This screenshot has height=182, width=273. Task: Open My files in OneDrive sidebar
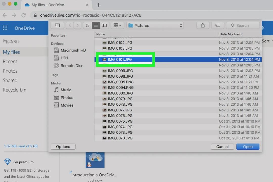pyautogui.click(x=24, y=52)
